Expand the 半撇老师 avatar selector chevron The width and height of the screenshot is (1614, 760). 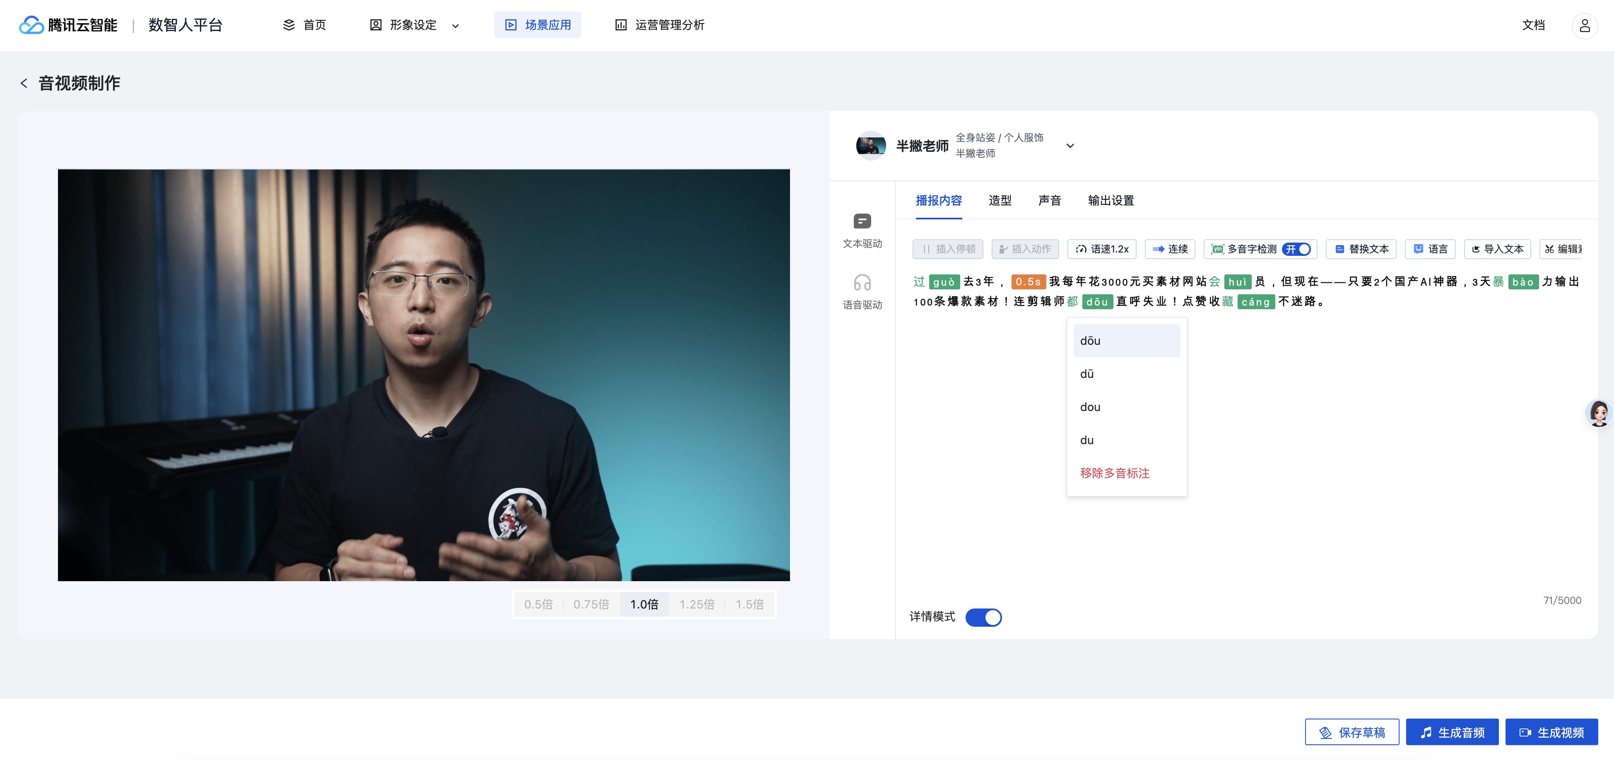(1070, 146)
